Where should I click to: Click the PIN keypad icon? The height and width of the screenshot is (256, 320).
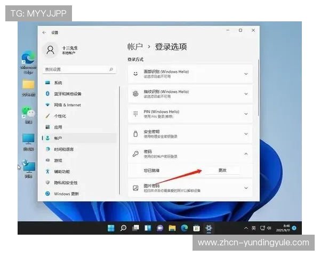click(x=135, y=114)
